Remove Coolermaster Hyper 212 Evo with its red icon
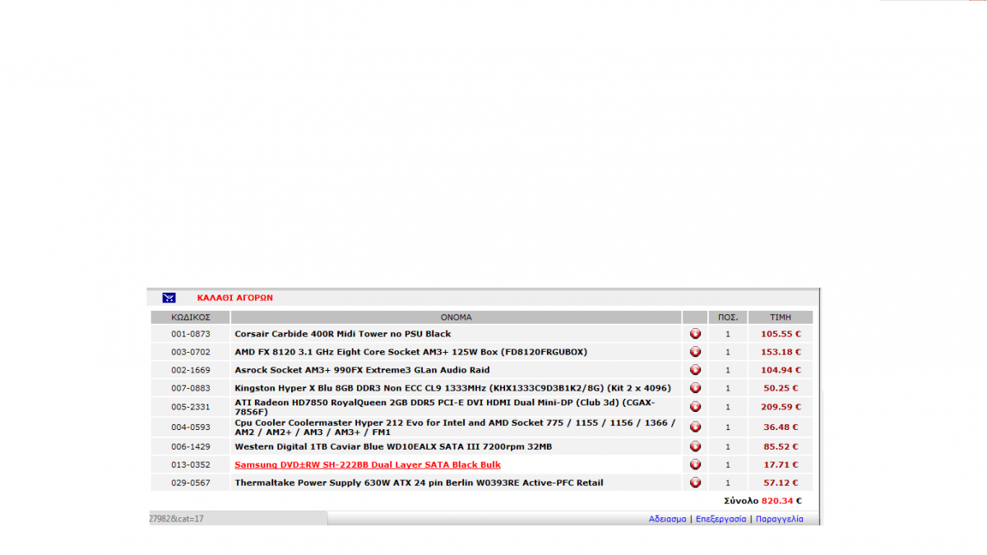Viewport: 987px width, 555px height. [695, 427]
